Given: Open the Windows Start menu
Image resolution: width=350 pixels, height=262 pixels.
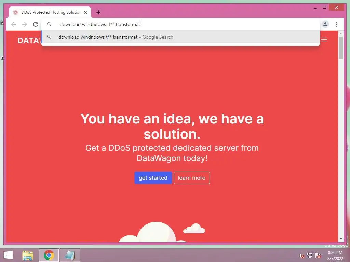Looking at the screenshot, I should [8, 255].
